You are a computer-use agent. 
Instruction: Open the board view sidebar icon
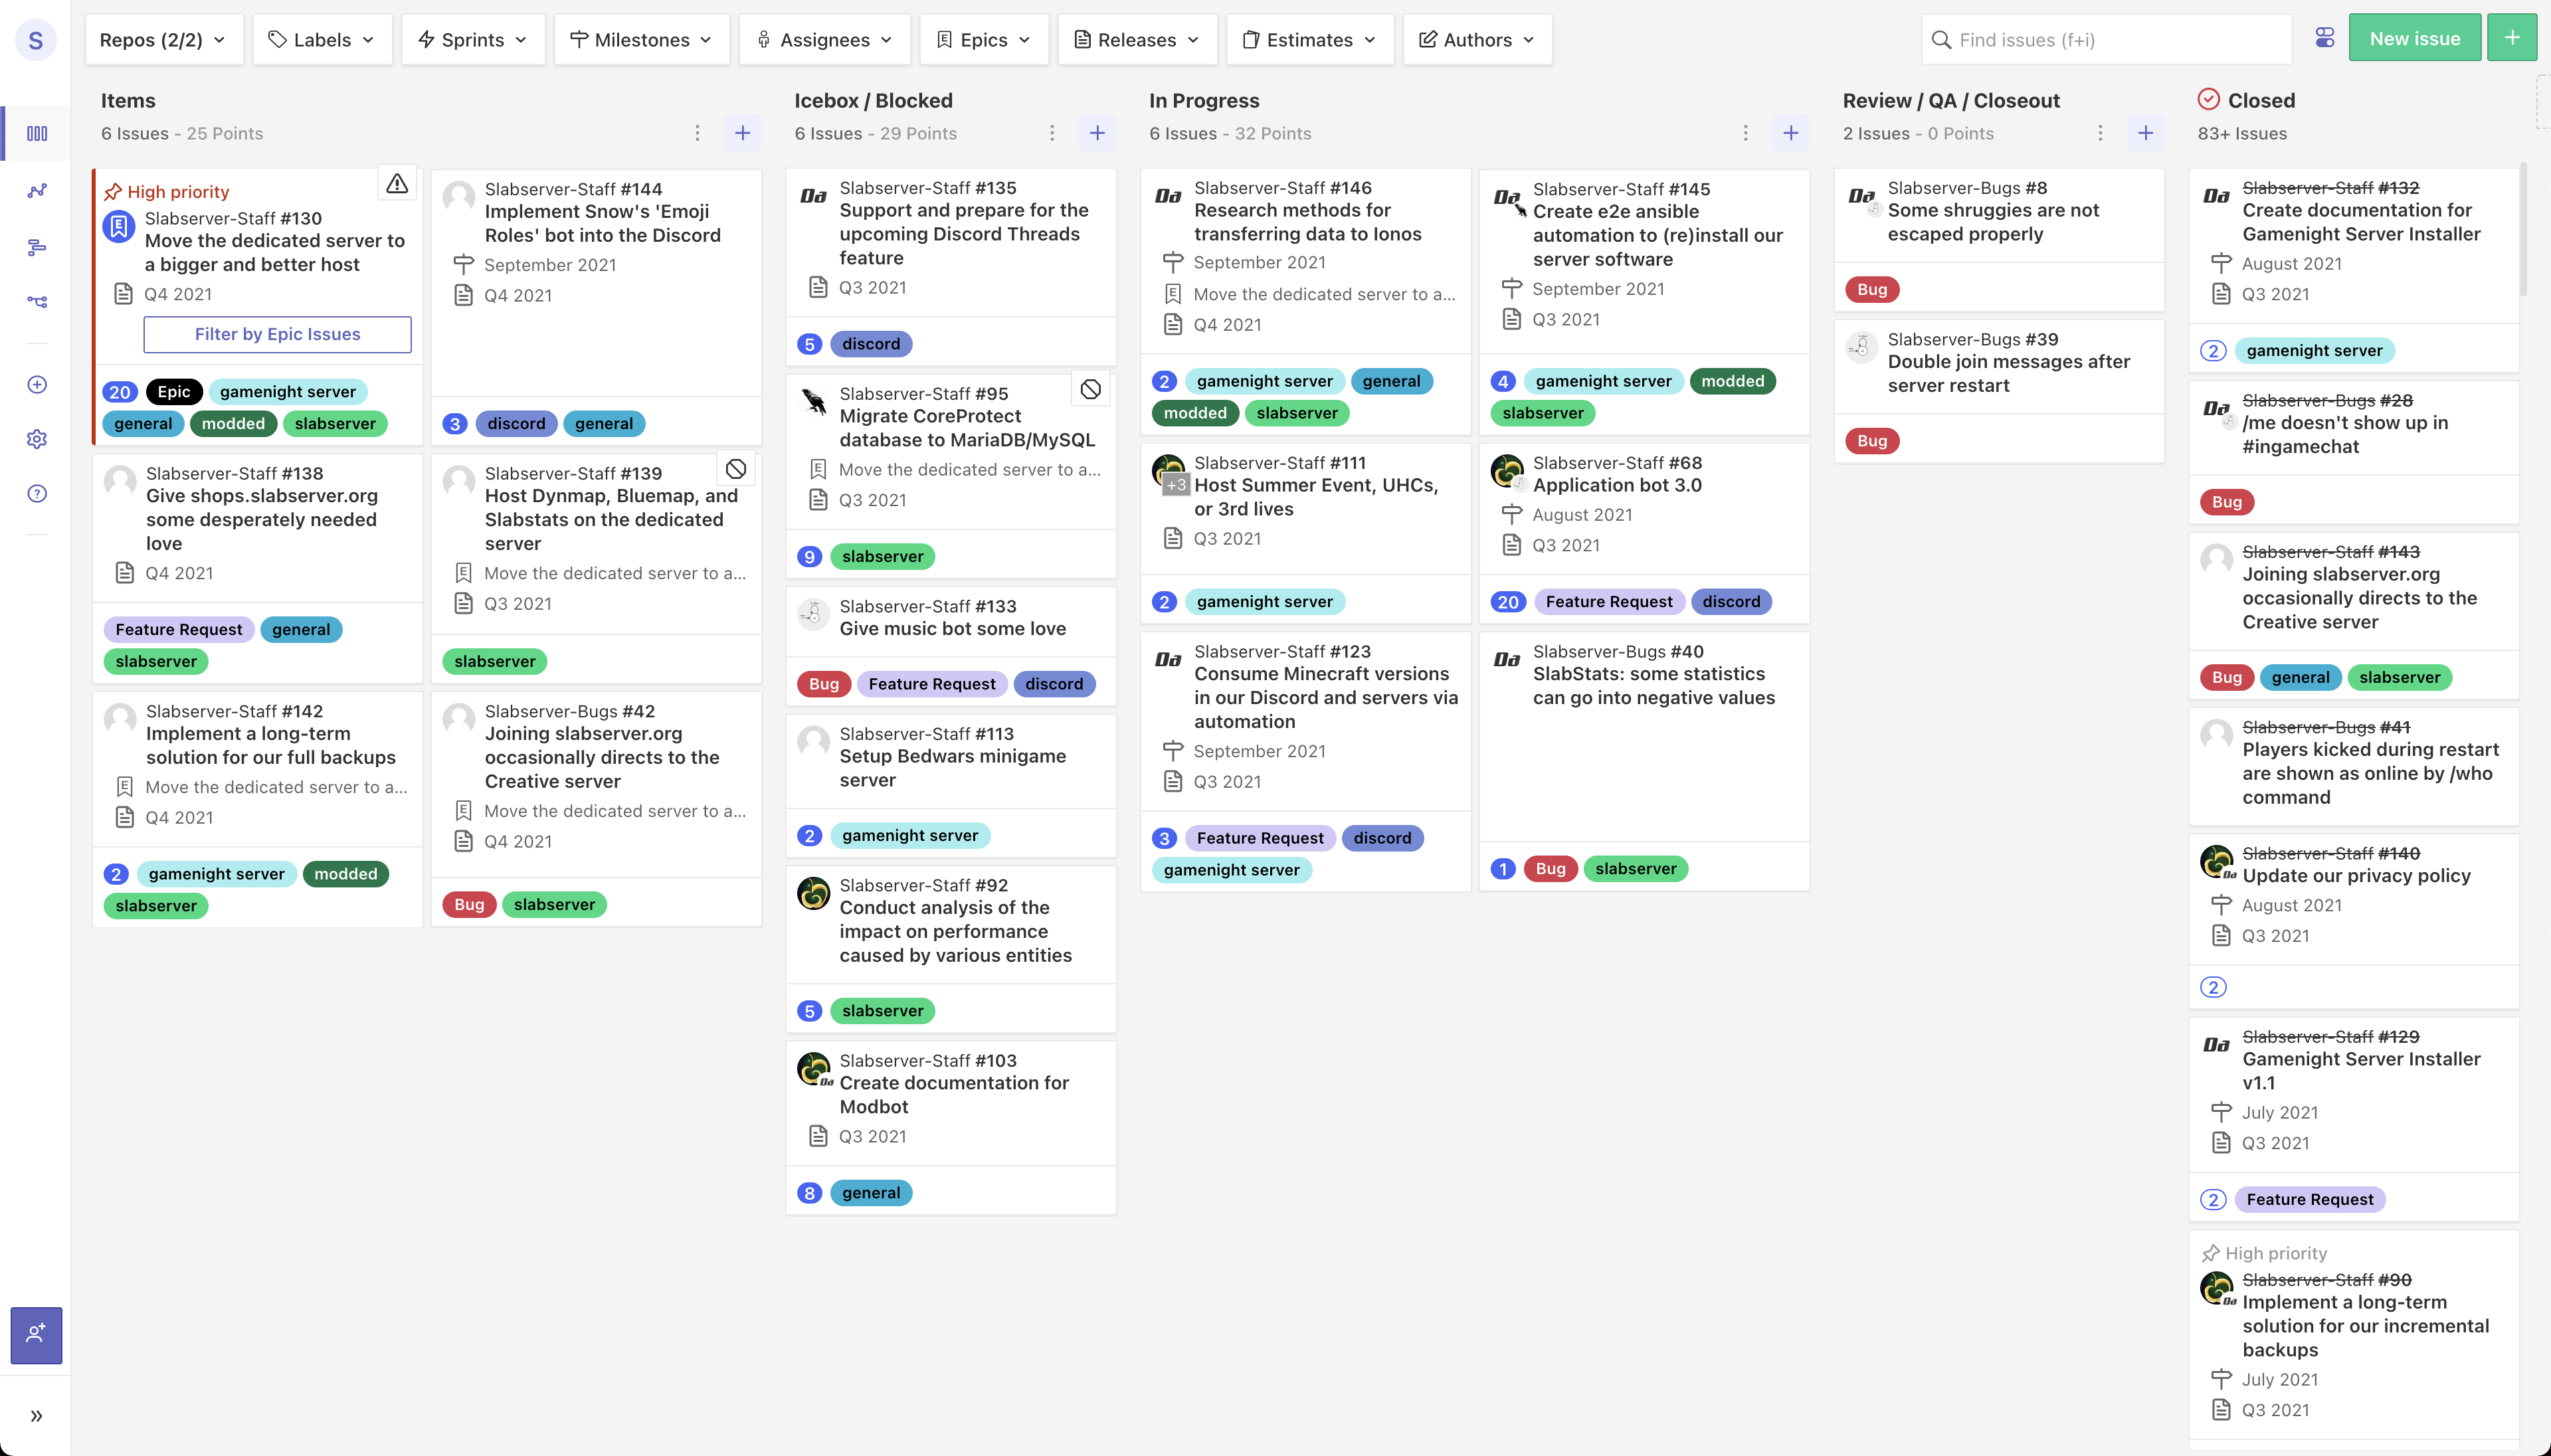click(37, 133)
